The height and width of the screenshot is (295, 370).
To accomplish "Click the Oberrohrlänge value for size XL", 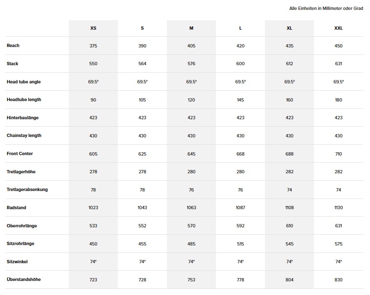I will tap(289, 226).
